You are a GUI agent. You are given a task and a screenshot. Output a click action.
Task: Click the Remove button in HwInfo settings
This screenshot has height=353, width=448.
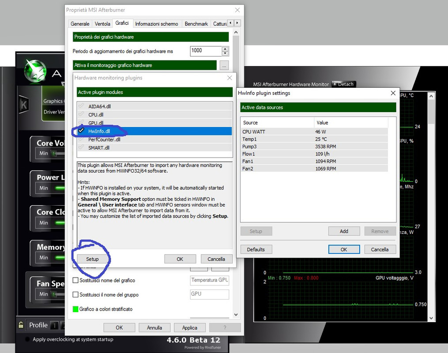pyautogui.click(x=380, y=231)
